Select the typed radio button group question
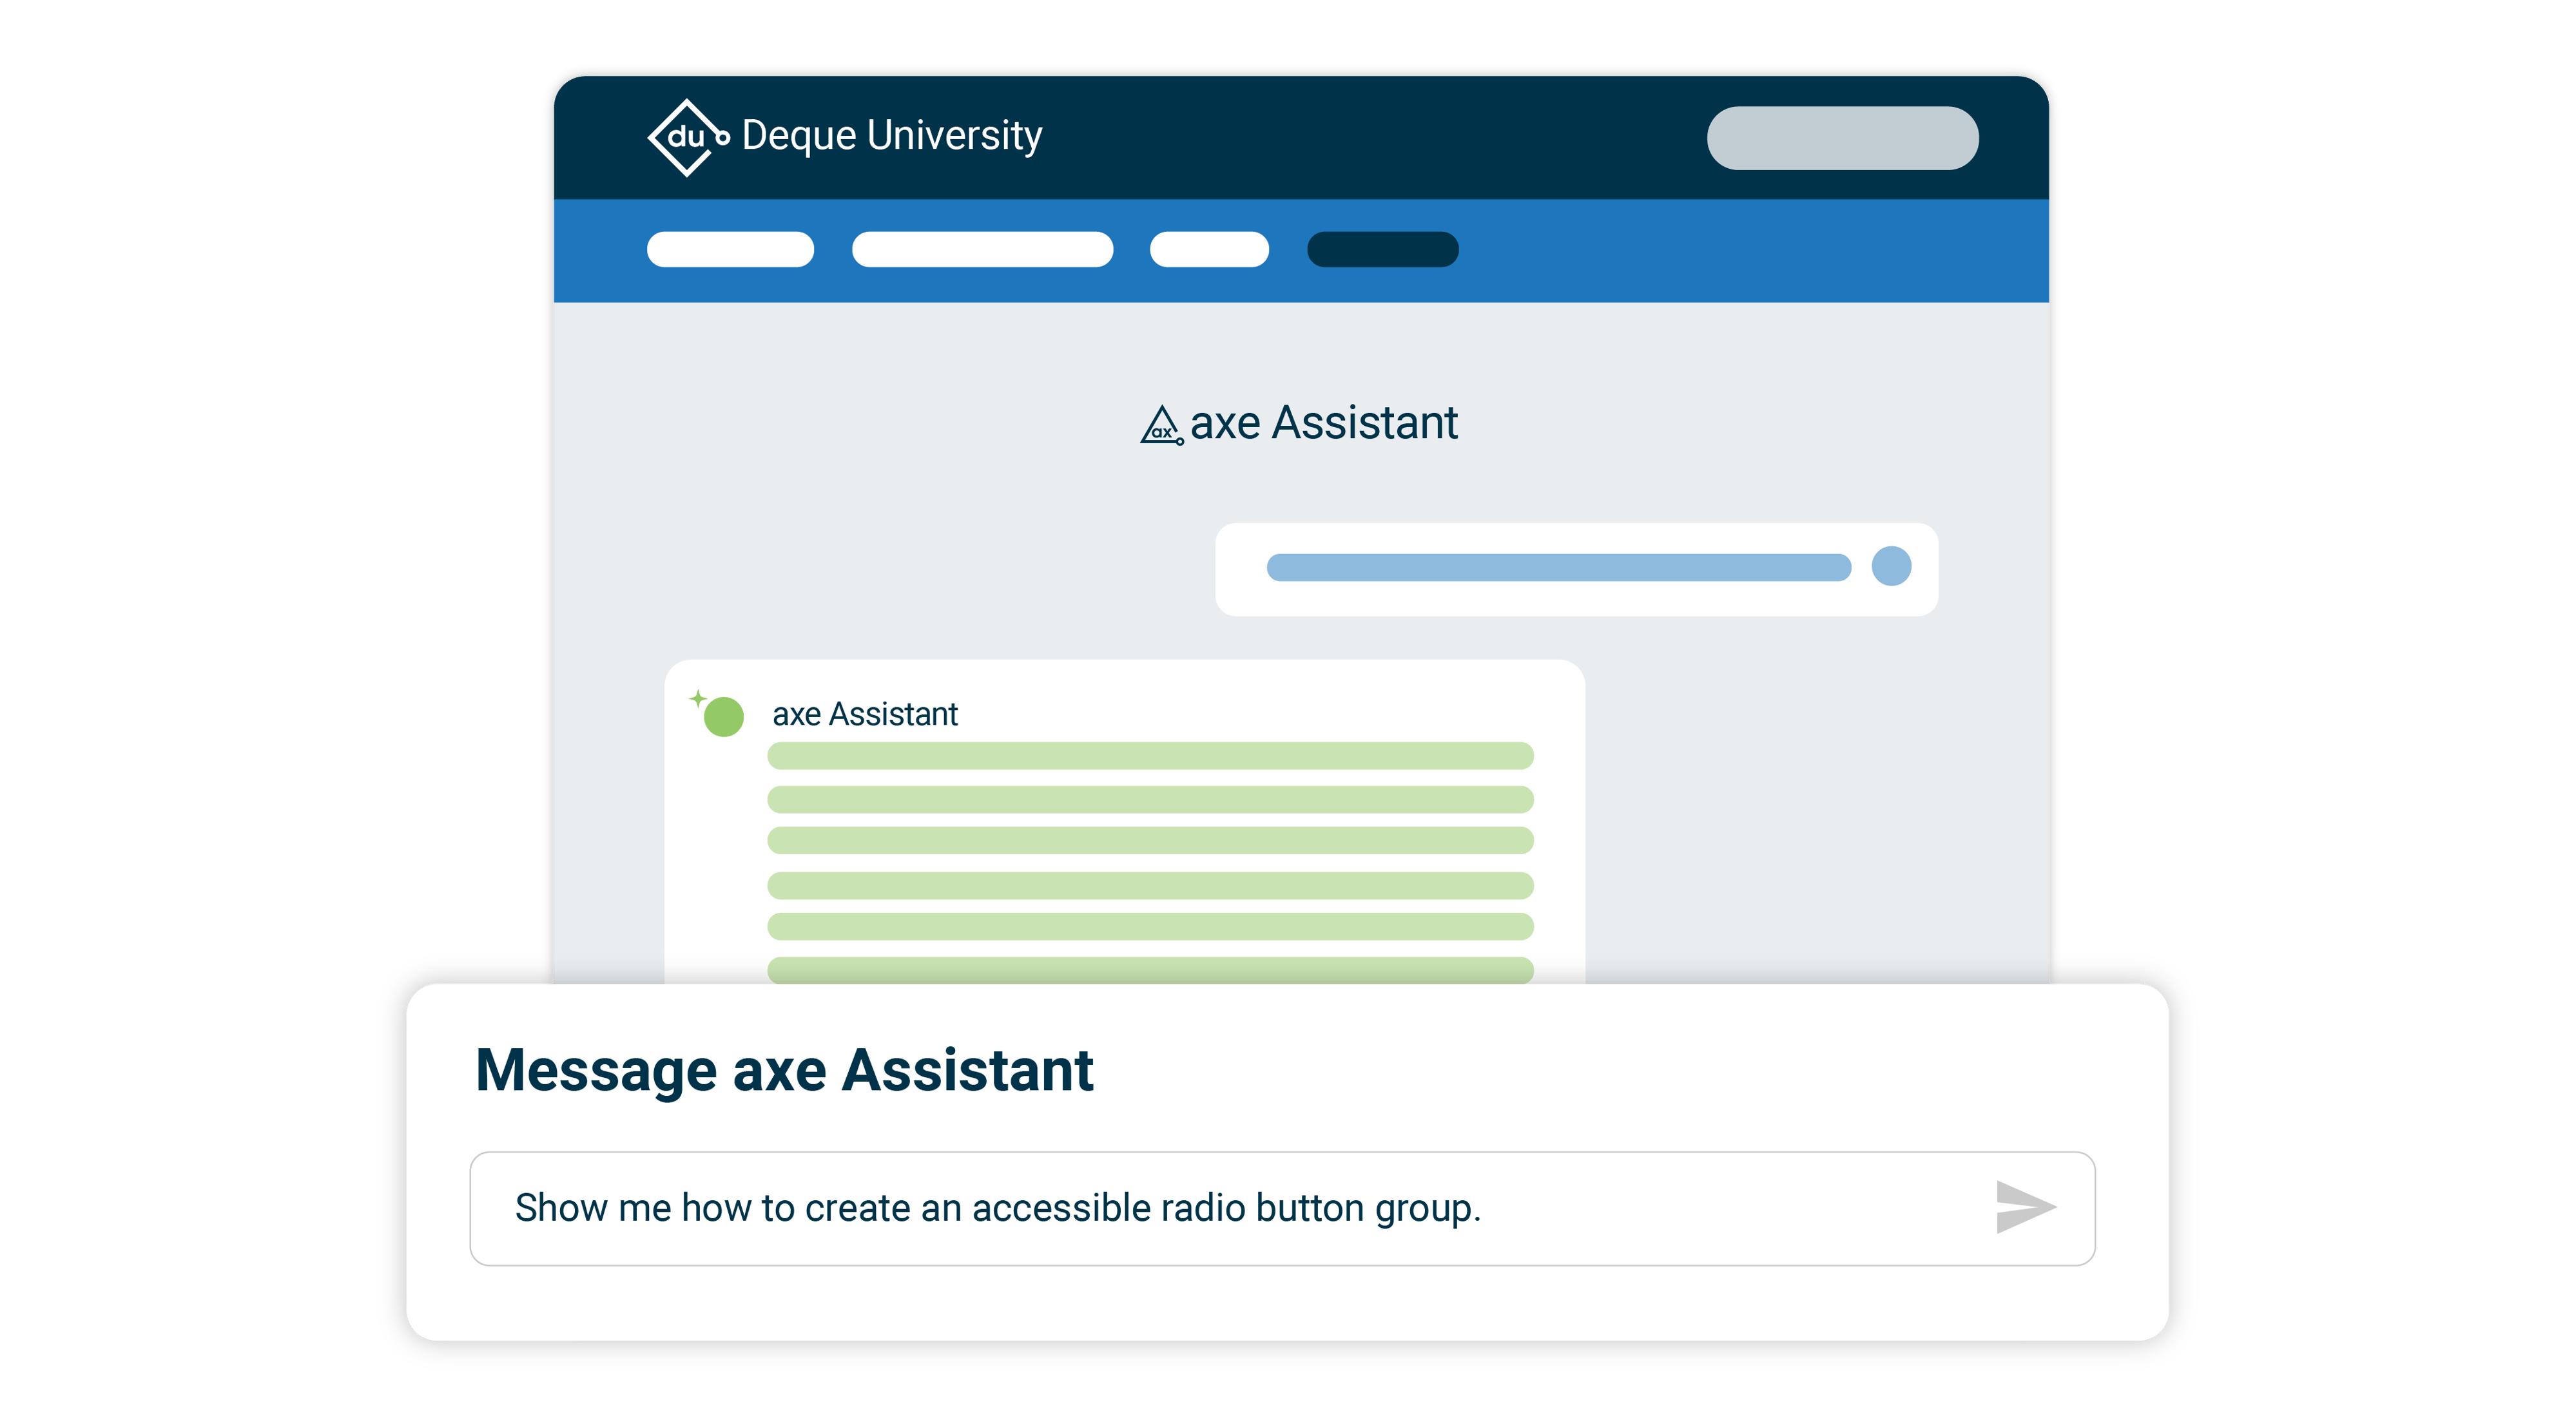 click(999, 1207)
